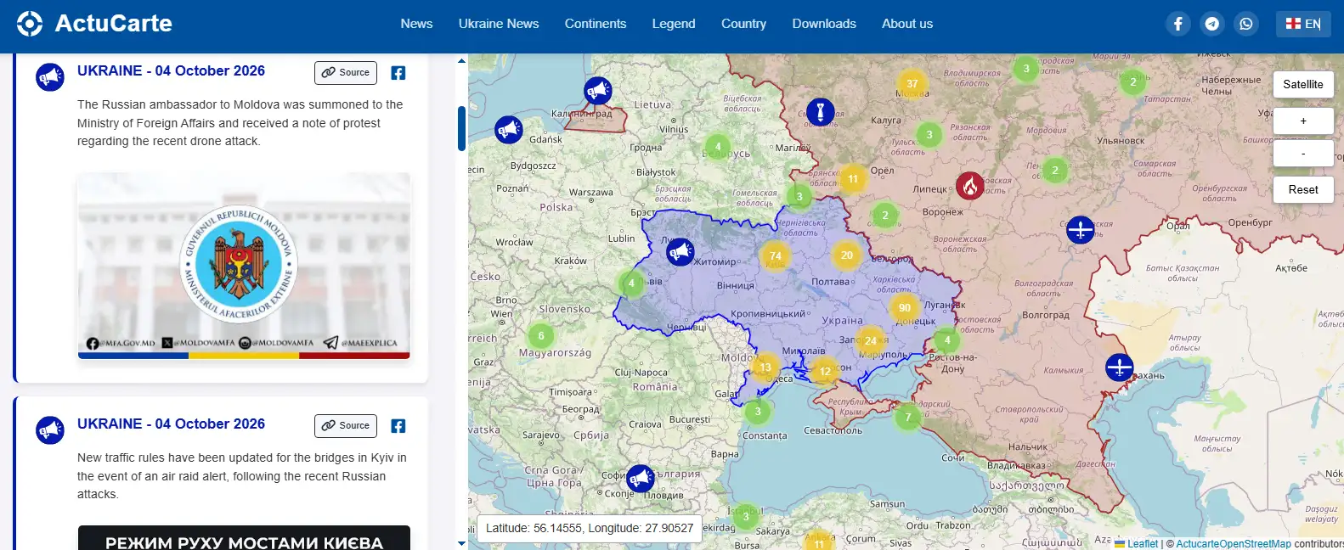Zoom in with the plus button
This screenshot has width=1344, height=550.
pyautogui.click(x=1303, y=121)
